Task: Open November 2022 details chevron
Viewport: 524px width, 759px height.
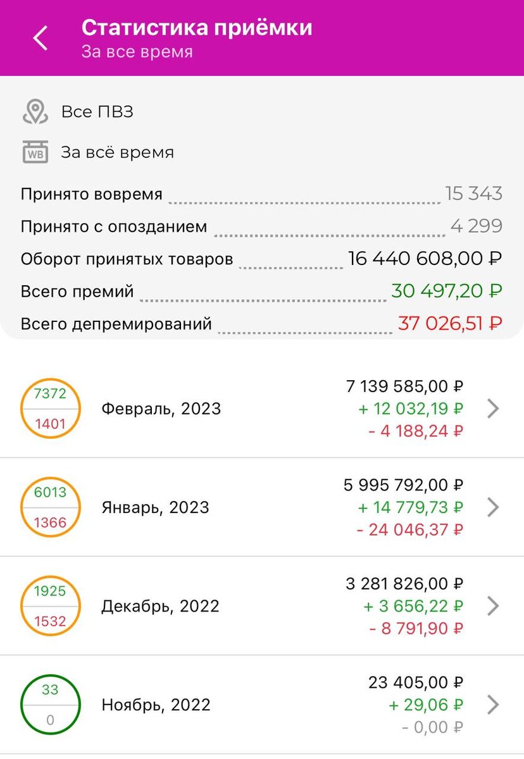Action: click(494, 705)
